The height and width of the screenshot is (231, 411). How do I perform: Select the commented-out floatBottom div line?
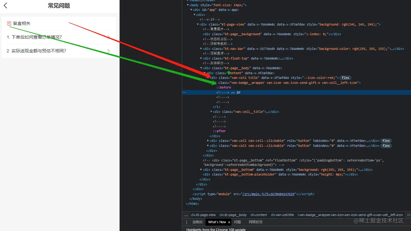(x=293, y=162)
